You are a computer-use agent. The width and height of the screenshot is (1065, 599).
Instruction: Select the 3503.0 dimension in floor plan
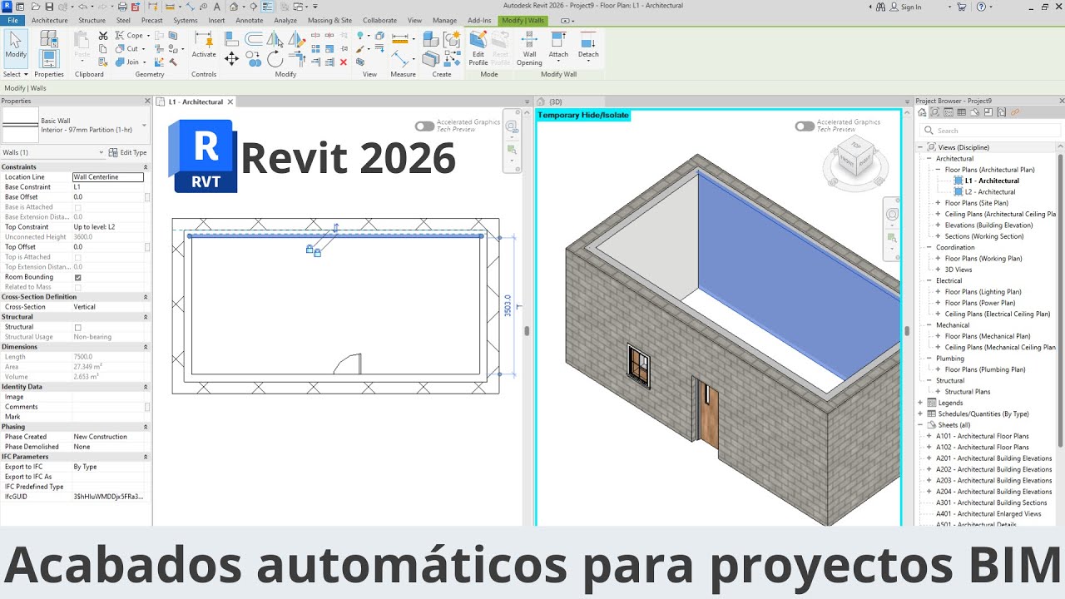tap(508, 306)
